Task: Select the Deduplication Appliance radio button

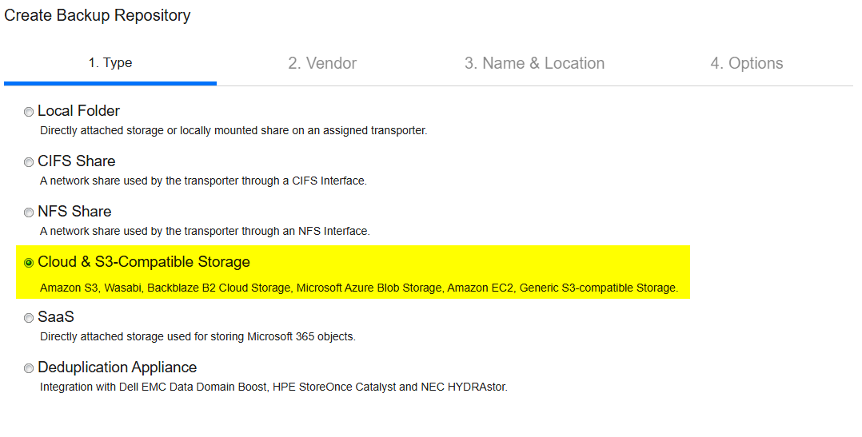Action: click(29, 368)
